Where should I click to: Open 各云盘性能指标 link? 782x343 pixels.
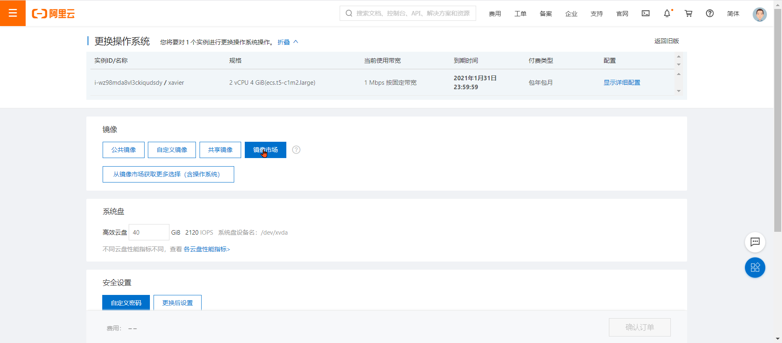tap(207, 249)
